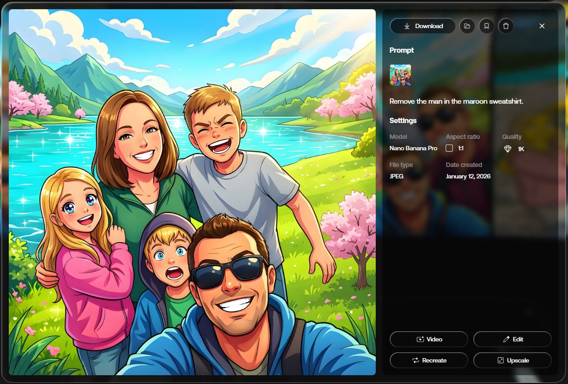The height and width of the screenshot is (384, 568).
Task: Open the Edit option
Action: [512, 339]
